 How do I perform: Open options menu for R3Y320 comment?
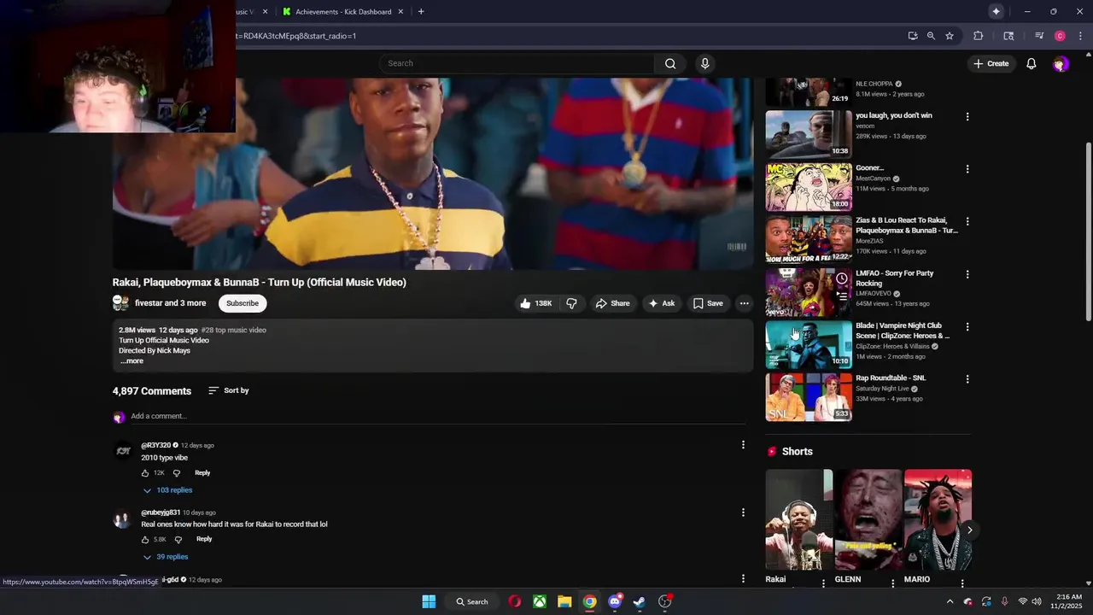743,445
